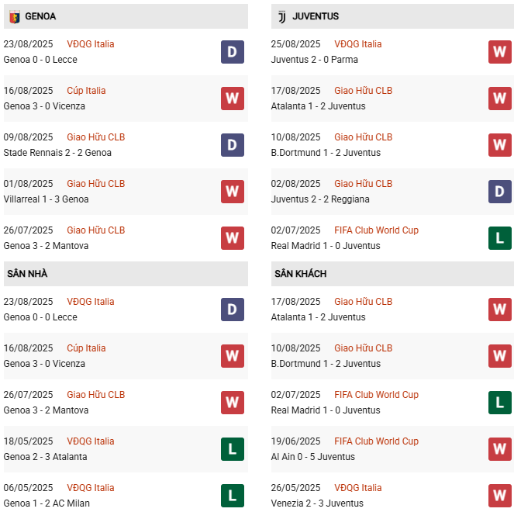Click the W badge for Venezia match
Screen dimensions: 514x512
500,496
